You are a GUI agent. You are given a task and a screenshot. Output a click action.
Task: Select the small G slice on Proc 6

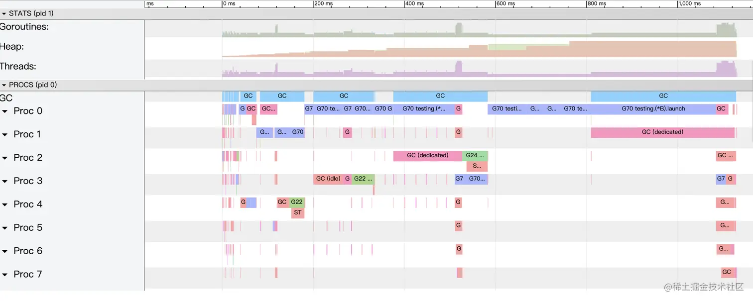coord(458,249)
